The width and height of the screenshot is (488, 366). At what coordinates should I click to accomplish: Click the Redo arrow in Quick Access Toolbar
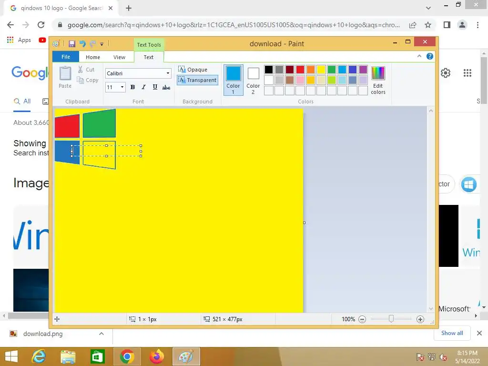(x=92, y=44)
